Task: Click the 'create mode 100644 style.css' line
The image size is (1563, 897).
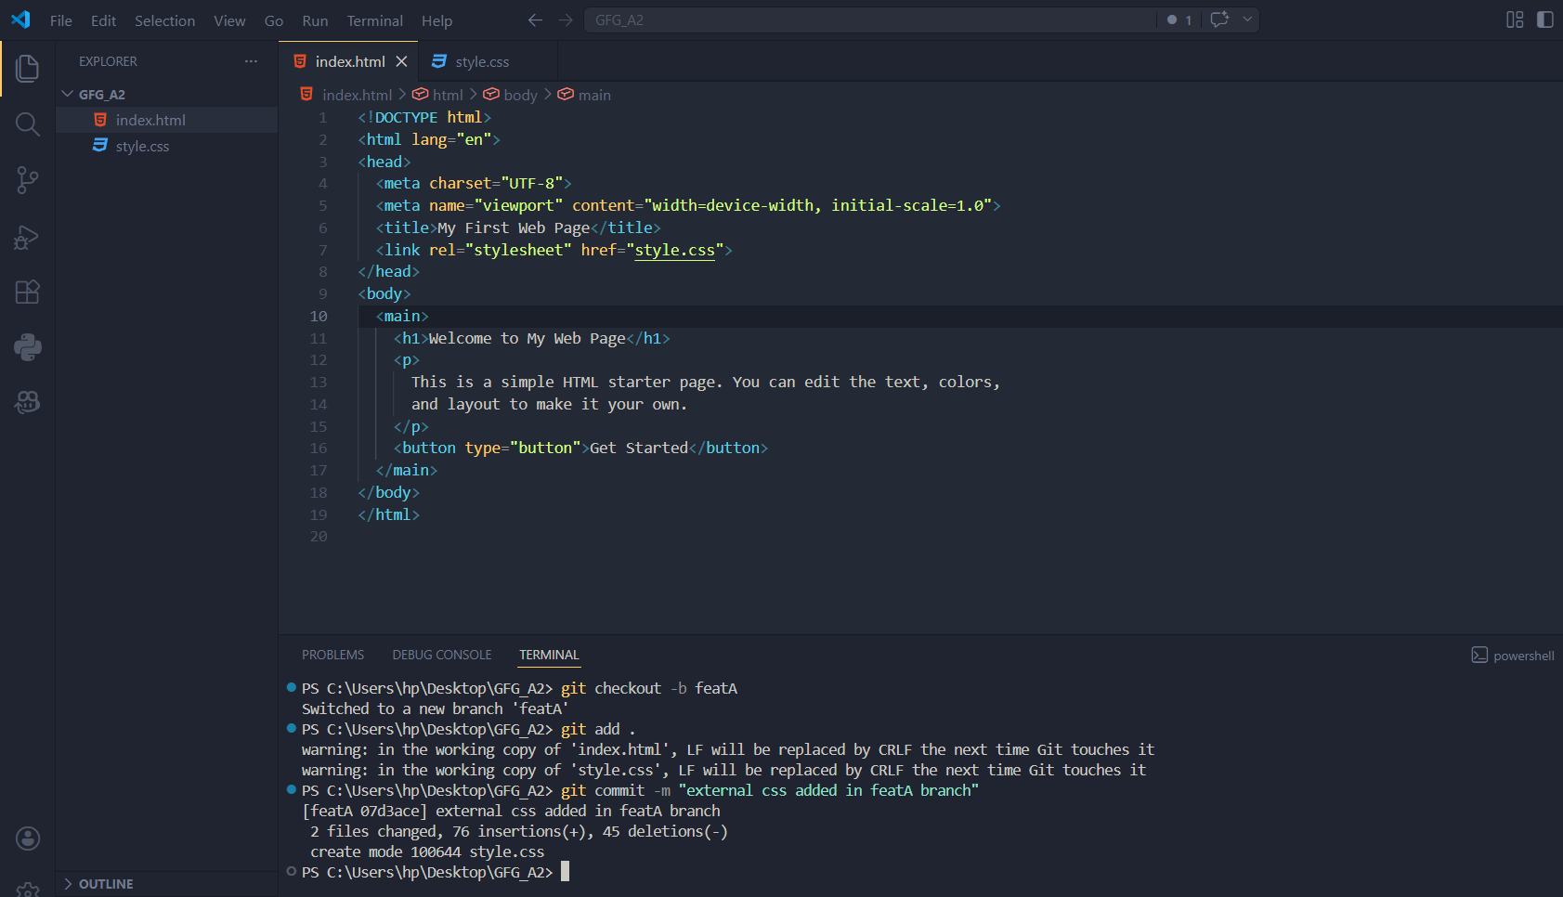Action: pos(427,851)
